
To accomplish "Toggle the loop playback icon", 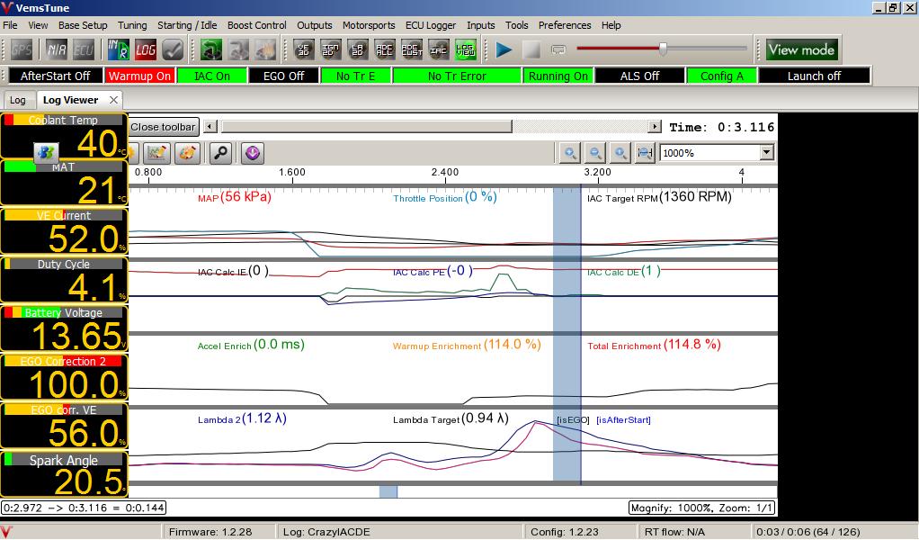I will 558,50.
